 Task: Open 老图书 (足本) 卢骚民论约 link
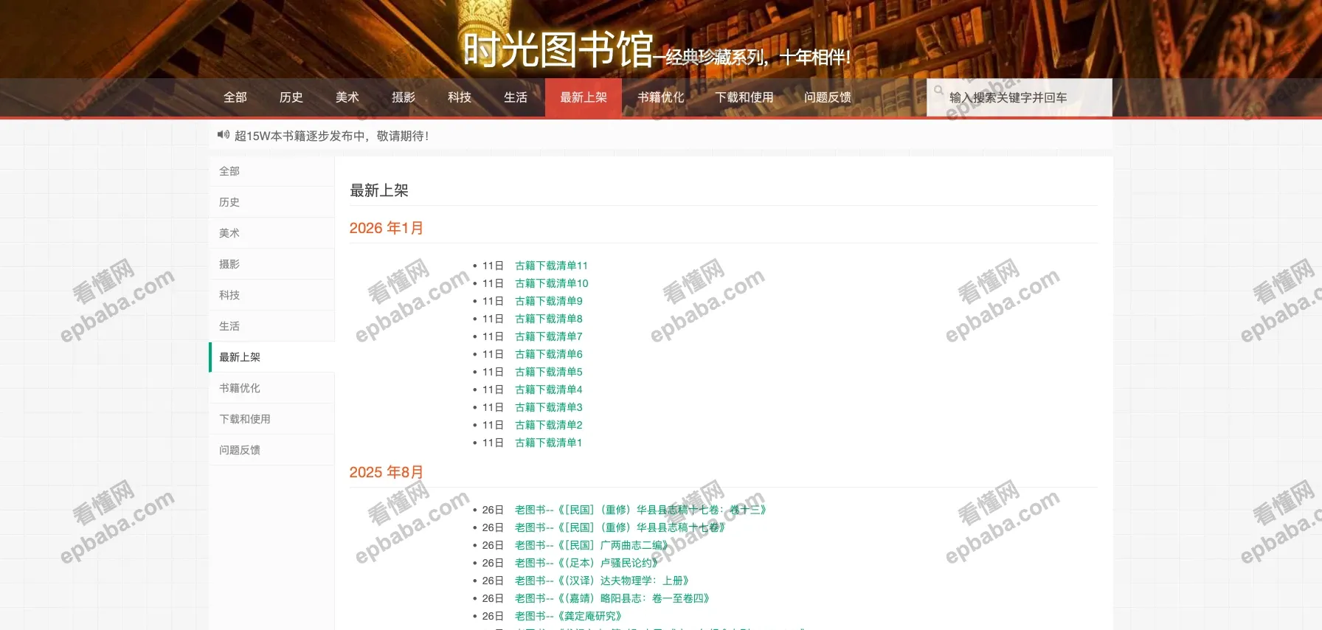pos(587,563)
